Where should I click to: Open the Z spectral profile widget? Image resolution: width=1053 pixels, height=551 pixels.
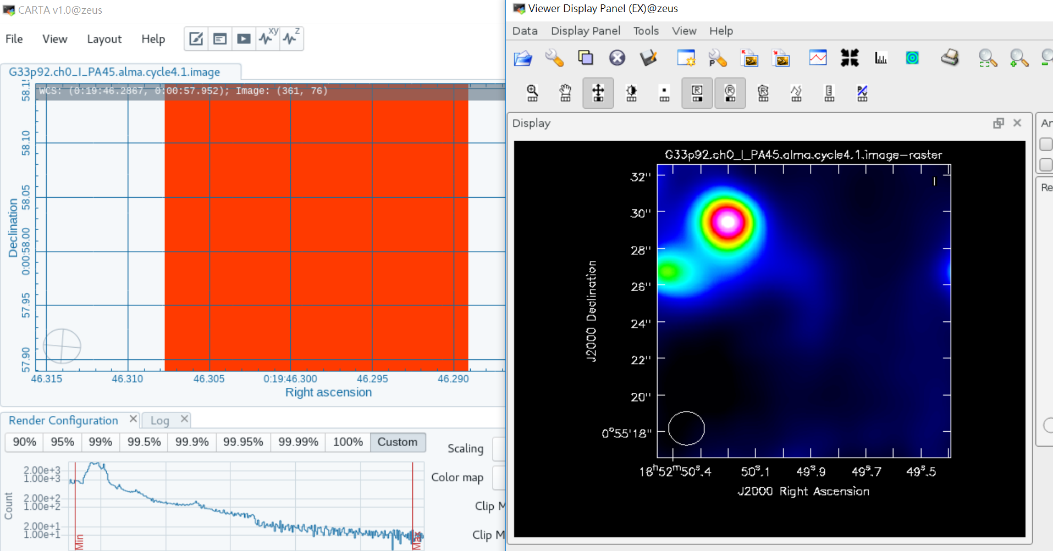tap(292, 38)
